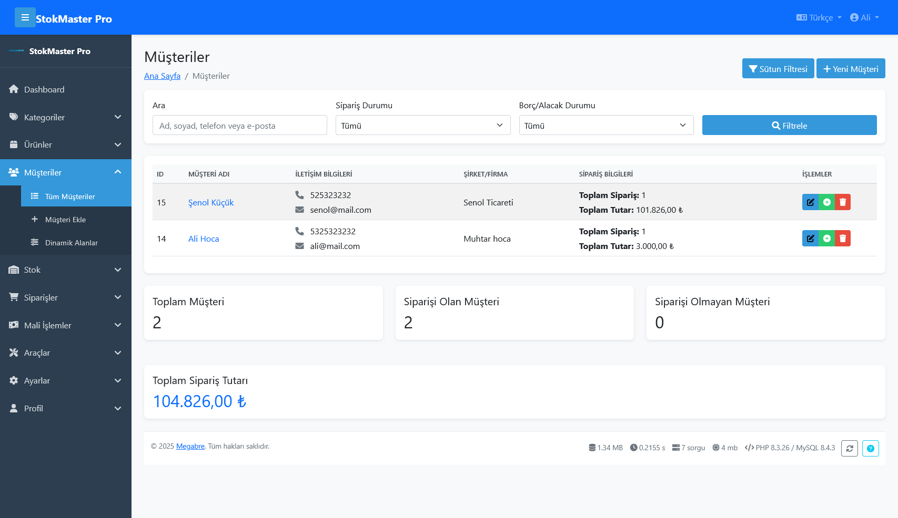
Task: Open the Borç/Alacak Durumu dropdown
Action: (x=606, y=125)
